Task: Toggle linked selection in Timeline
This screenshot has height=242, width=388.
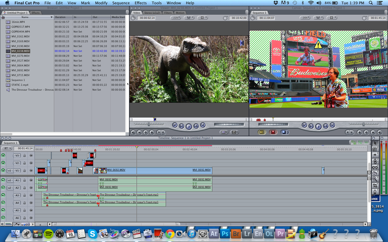Action: (x=360, y=142)
